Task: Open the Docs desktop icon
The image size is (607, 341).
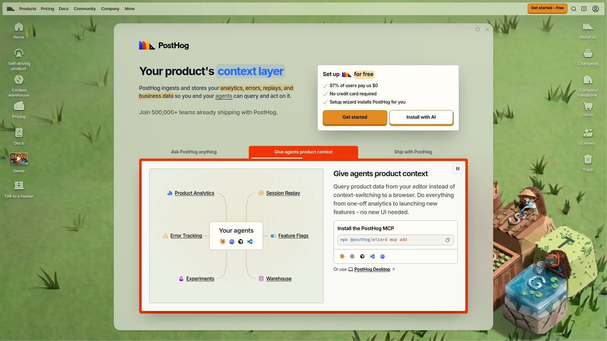Action: click(19, 137)
